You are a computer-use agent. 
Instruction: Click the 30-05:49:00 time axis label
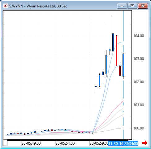coord(31,143)
